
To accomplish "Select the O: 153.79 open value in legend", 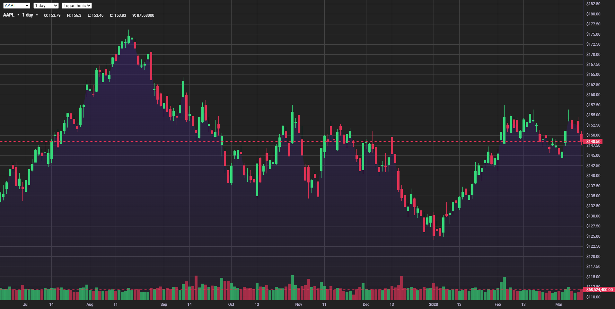I will [x=52, y=15].
